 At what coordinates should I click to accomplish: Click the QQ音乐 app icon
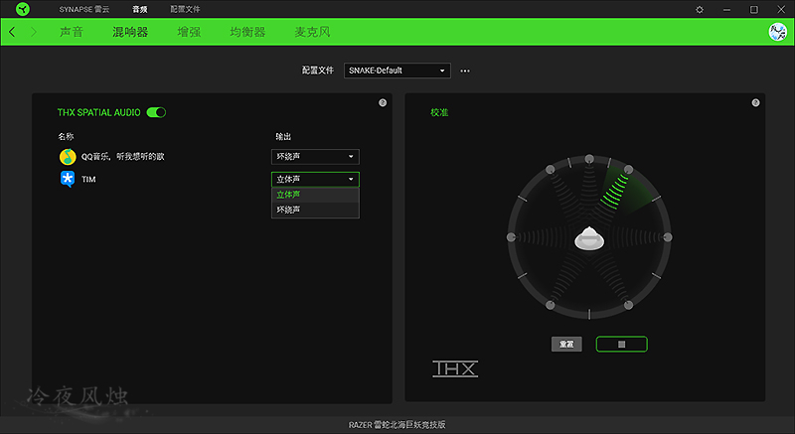[x=68, y=157]
